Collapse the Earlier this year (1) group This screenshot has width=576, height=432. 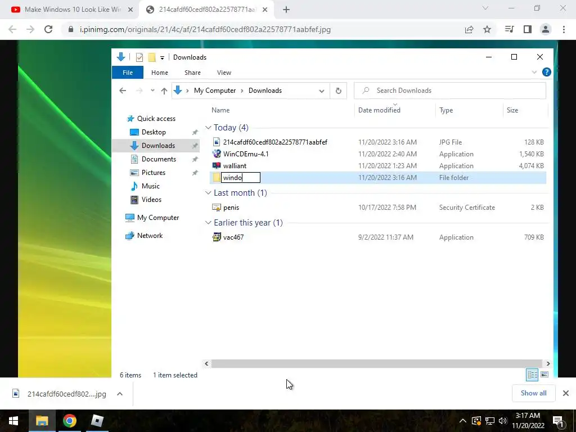(208, 223)
